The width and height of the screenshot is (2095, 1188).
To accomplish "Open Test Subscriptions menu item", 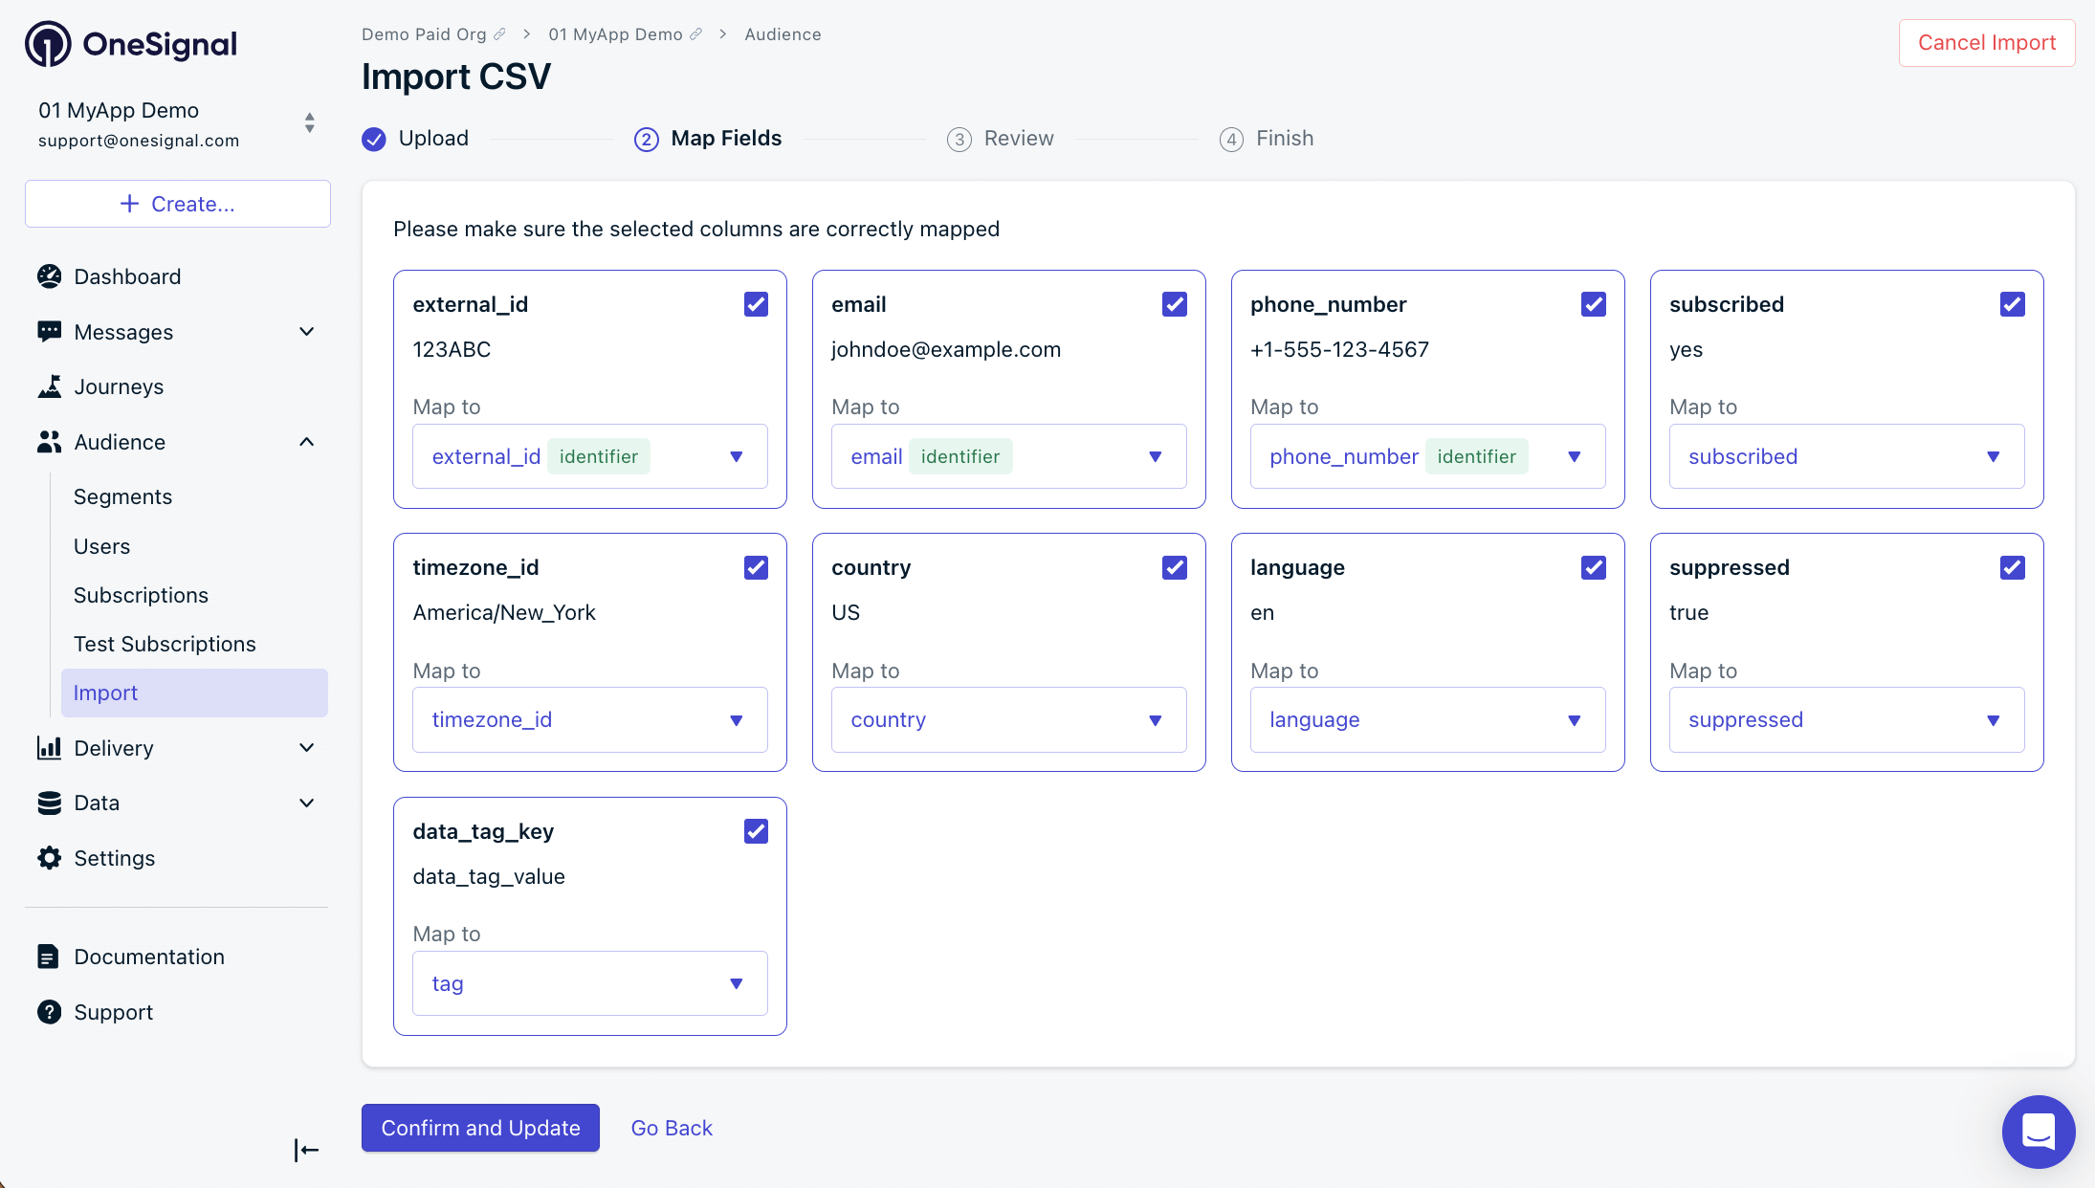I will tap(165, 644).
